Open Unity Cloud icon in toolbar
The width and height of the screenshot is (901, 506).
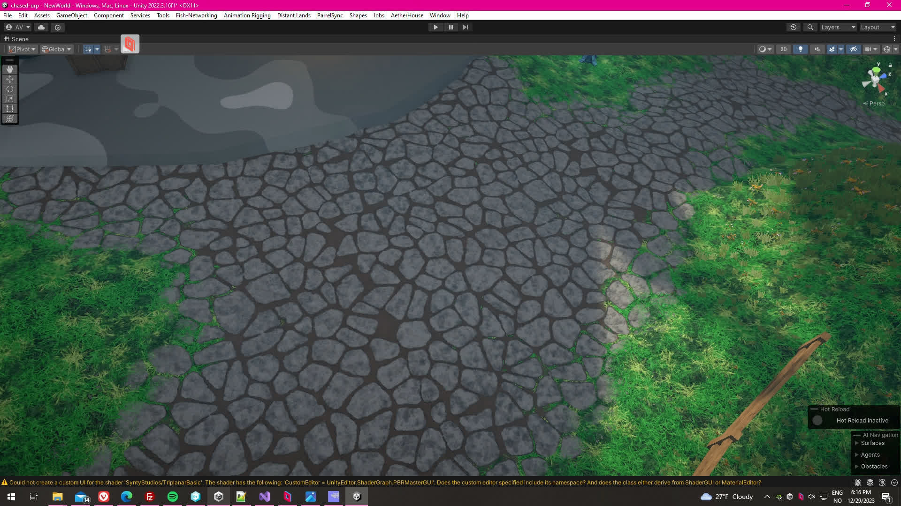point(41,27)
